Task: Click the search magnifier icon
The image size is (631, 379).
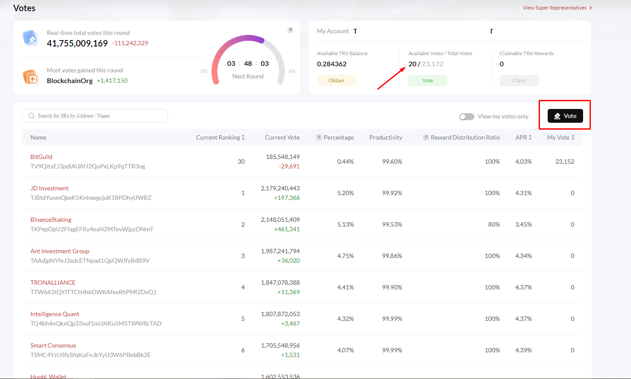Action: pos(32,116)
